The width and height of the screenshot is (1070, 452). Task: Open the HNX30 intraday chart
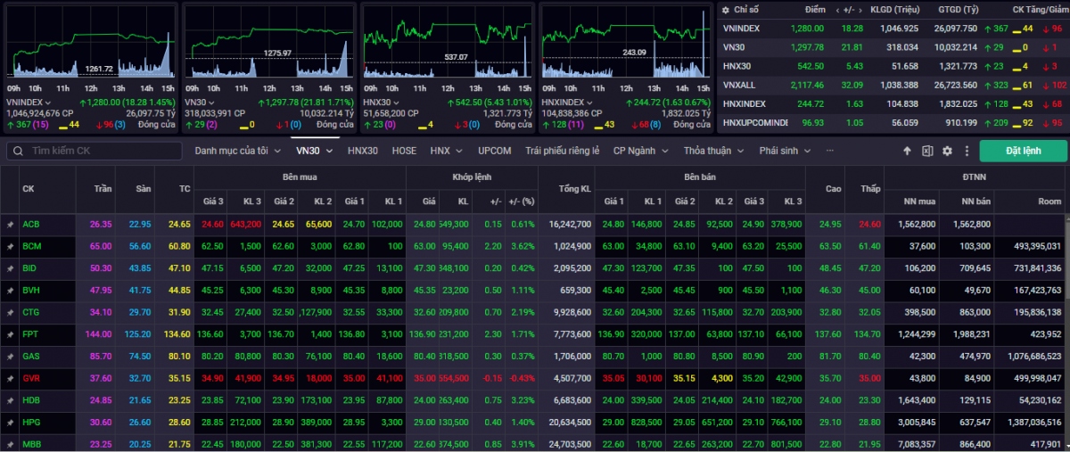(448, 41)
